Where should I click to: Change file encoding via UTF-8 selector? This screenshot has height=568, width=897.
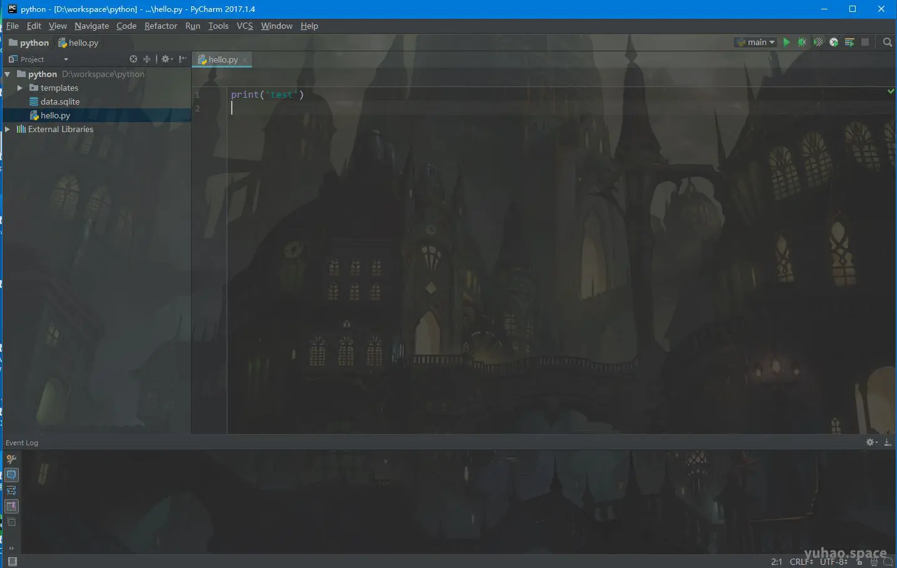click(x=833, y=562)
